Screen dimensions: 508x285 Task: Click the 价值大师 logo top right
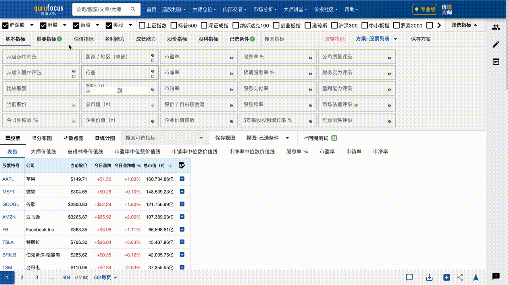[447, 9]
